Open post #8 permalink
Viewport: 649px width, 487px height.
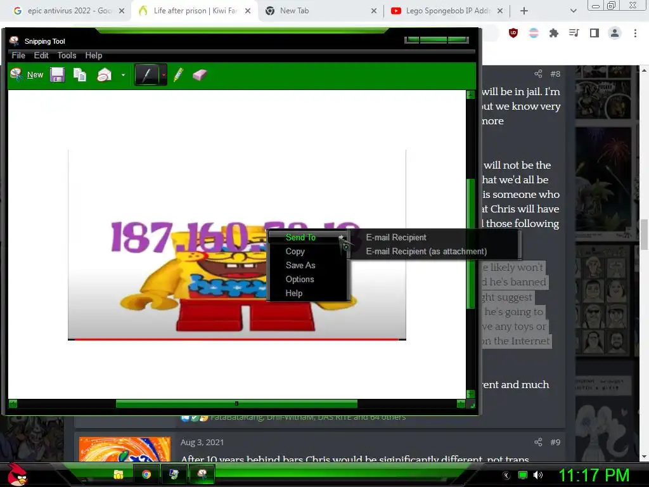click(555, 74)
